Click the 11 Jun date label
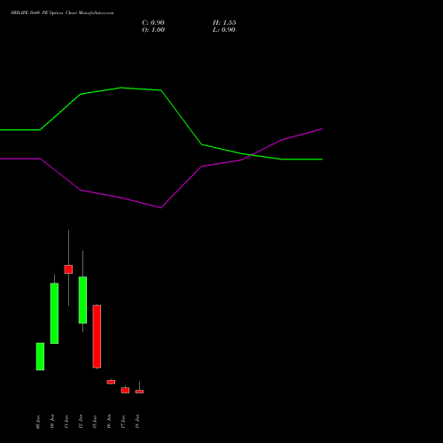Viewport: 443px width, 443px height. pos(66,422)
